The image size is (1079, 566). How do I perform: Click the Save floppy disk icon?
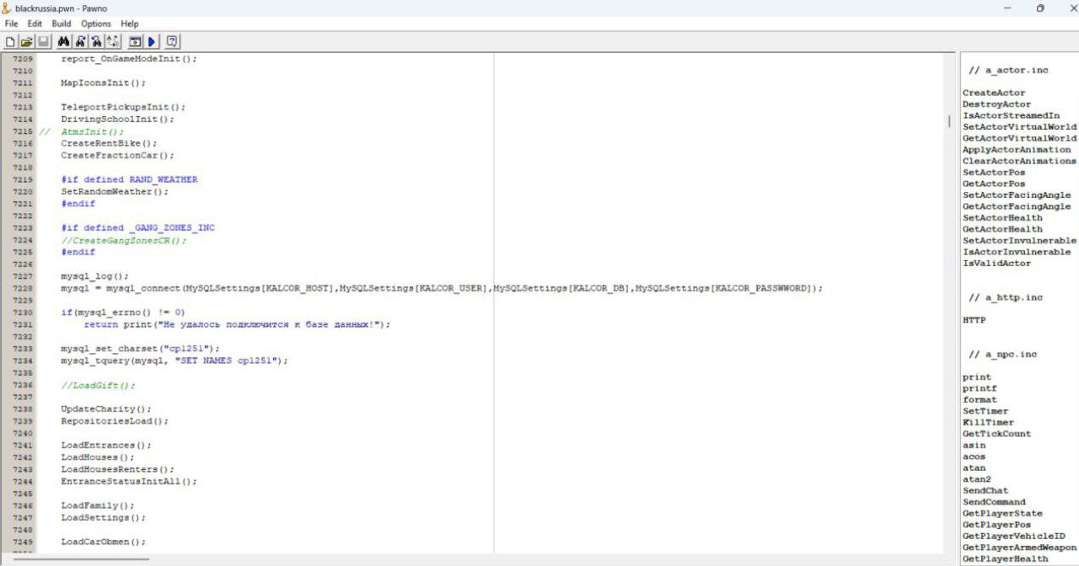tap(43, 41)
